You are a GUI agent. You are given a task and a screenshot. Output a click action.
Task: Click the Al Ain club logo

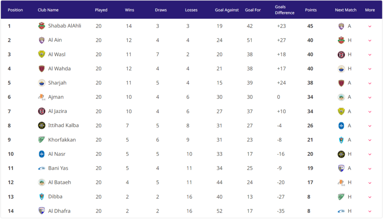point(42,40)
